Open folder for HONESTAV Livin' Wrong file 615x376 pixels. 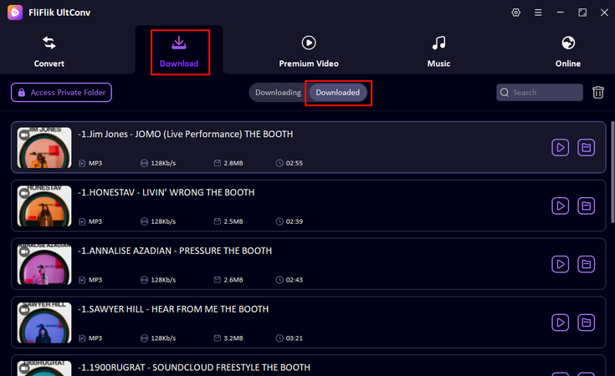coord(587,206)
